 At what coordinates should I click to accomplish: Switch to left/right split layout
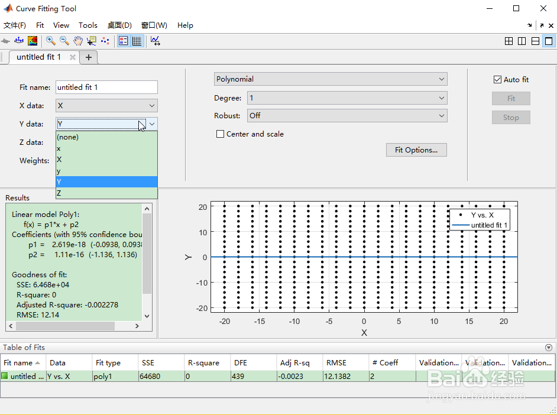[x=522, y=41]
